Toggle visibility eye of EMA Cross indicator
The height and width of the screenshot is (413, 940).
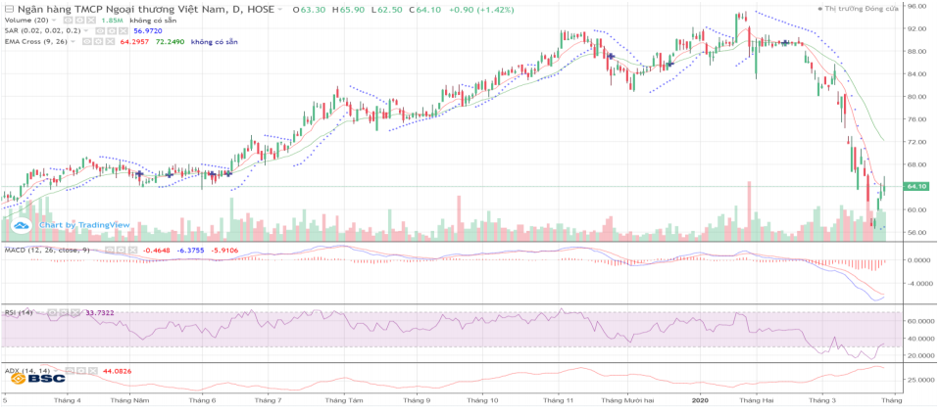tap(87, 41)
